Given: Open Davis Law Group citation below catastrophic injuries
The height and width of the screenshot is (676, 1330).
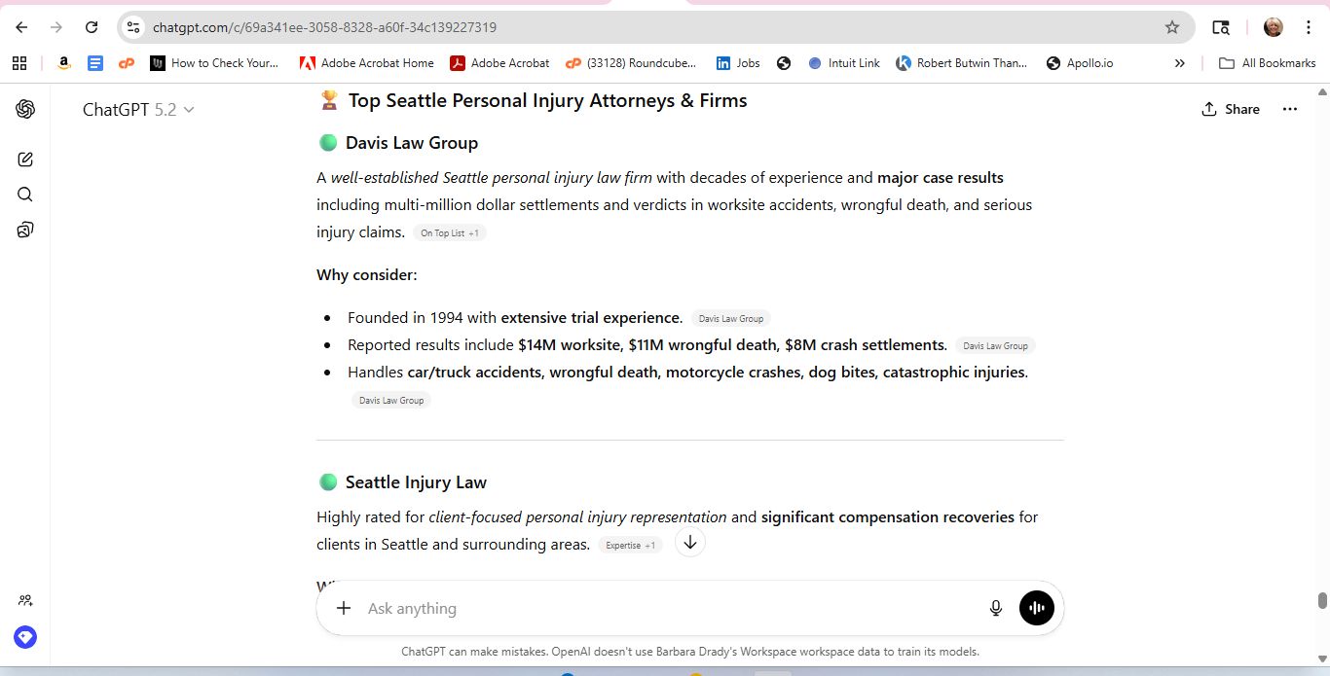Looking at the screenshot, I should (x=391, y=400).
